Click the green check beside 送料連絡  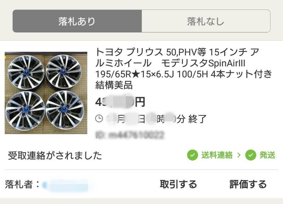click(x=192, y=155)
